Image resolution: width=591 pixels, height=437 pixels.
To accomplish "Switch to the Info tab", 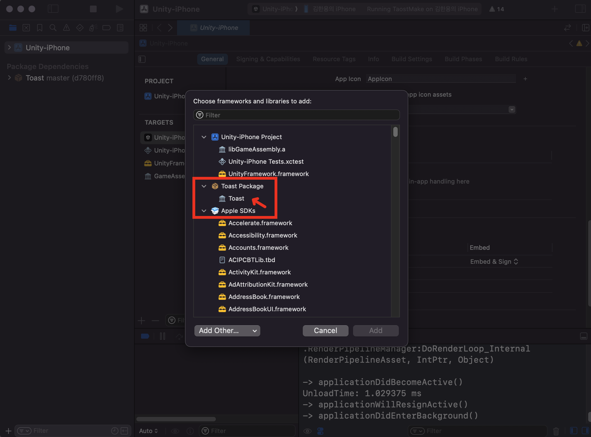I will point(373,59).
